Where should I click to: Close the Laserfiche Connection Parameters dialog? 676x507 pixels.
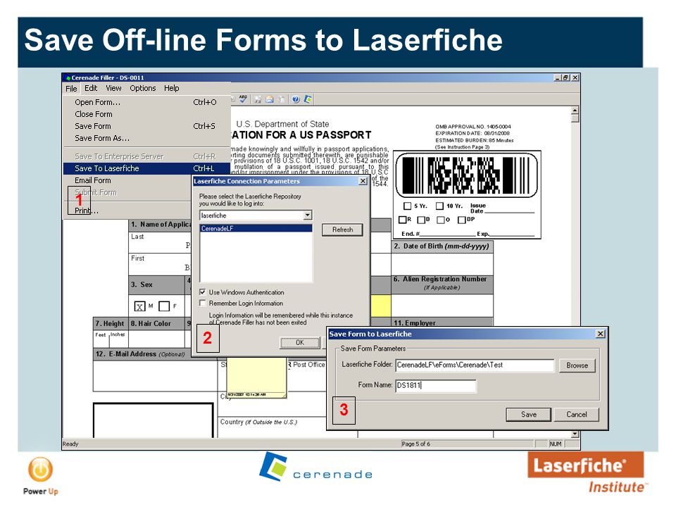[x=363, y=182]
